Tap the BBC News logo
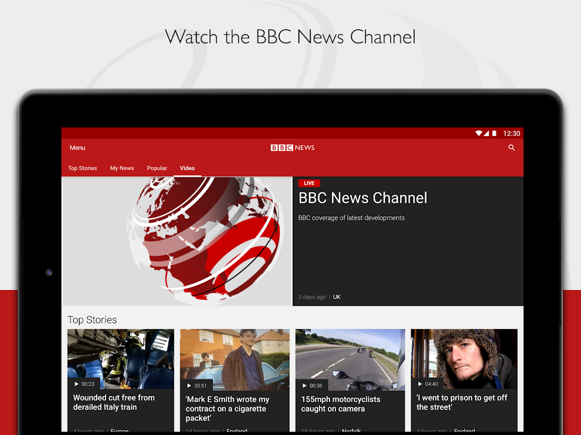 [x=292, y=148]
